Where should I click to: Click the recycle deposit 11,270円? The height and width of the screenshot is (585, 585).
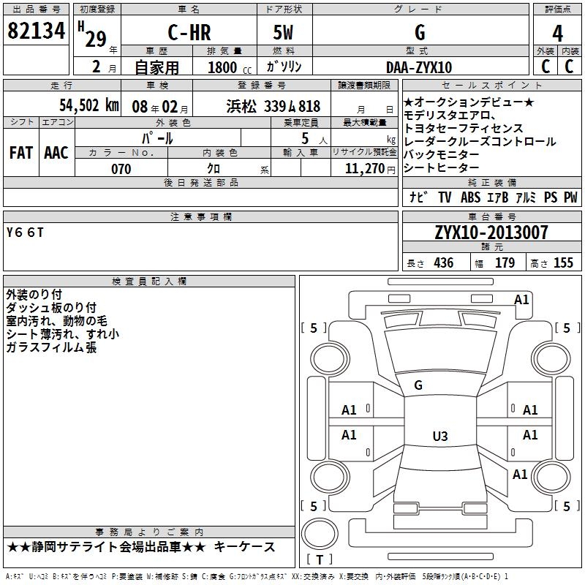pos(370,169)
